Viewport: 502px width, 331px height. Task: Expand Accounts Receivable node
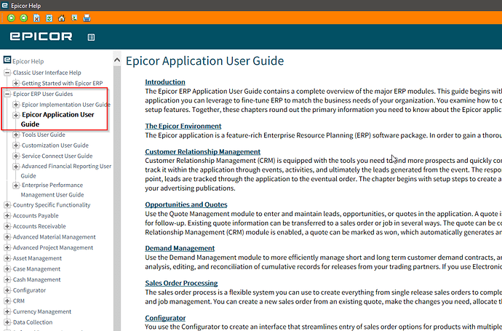click(x=7, y=226)
